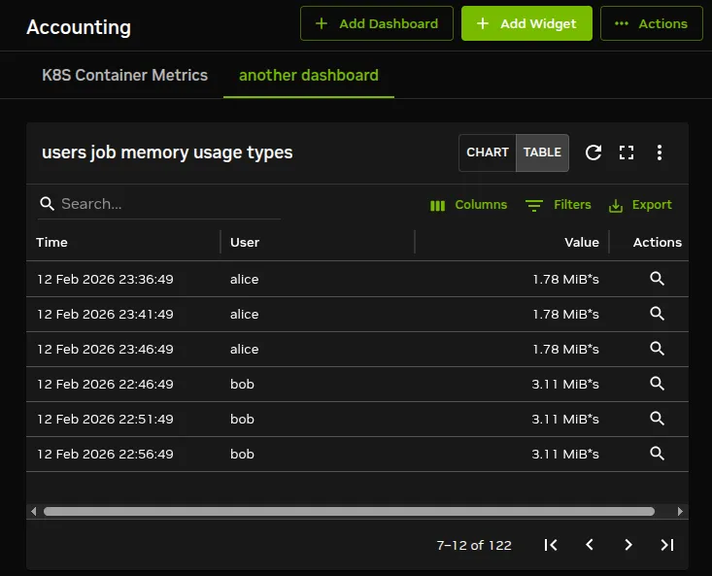The width and height of the screenshot is (712, 576).
Task: Select cell 12 Feb 2026 23:36:49
Action: coord(105,279)
